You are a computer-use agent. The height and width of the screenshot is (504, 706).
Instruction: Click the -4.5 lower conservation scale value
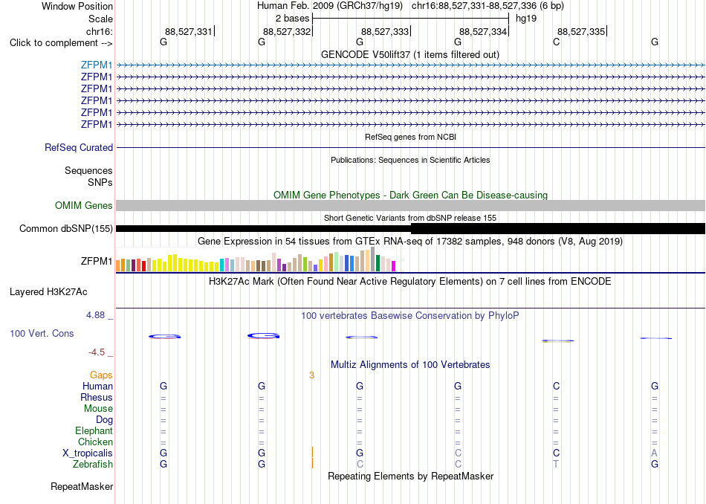click(x=97, y=352)
